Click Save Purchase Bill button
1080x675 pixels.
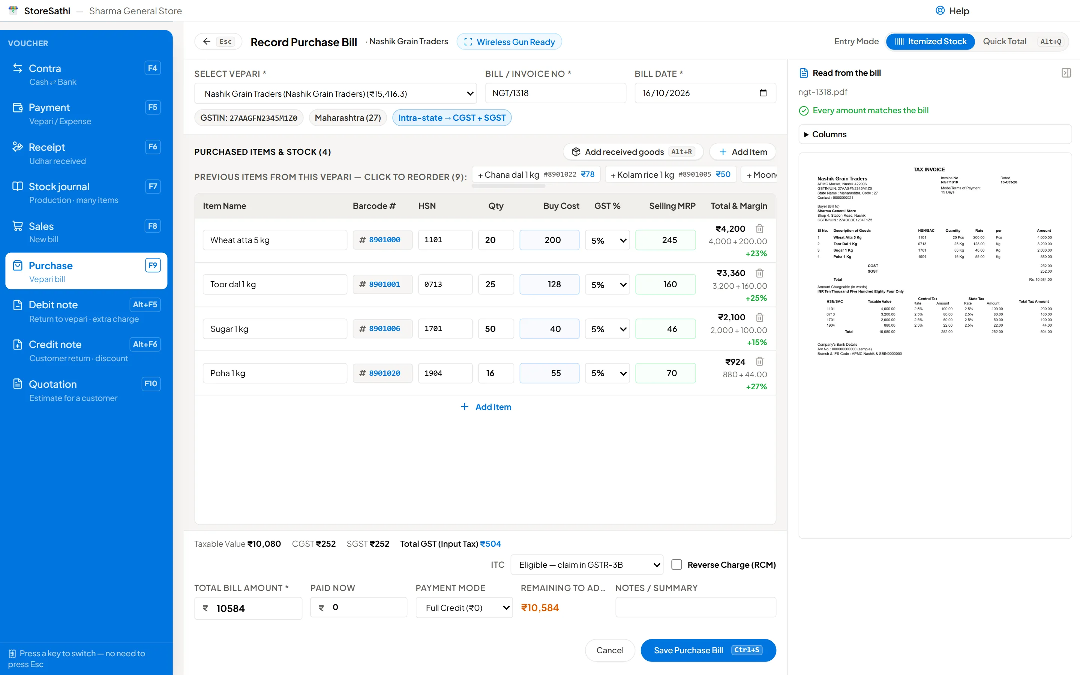pos(708,650)
